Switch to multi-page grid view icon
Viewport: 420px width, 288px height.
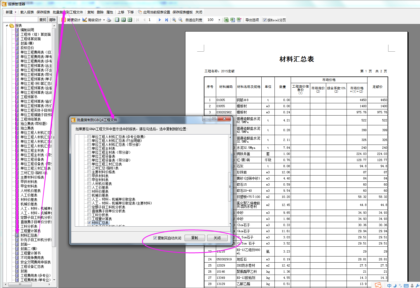130,20
